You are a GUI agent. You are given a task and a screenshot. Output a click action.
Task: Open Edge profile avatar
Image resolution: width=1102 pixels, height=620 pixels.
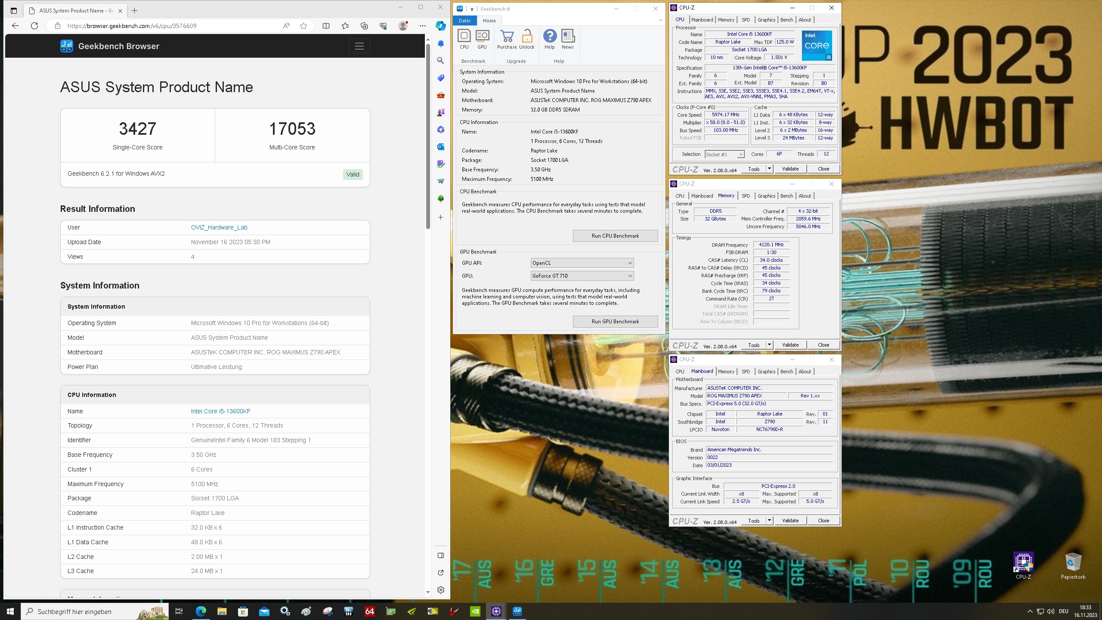click(x=403, y=26)
